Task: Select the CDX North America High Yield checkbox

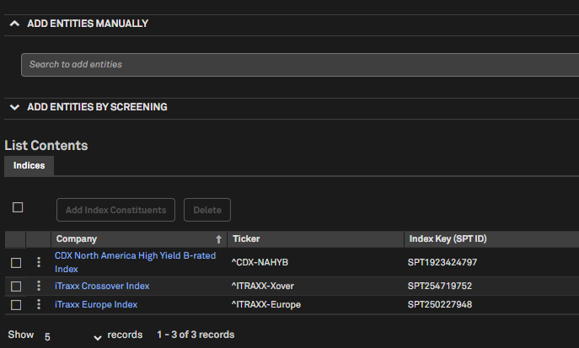Action: 16,263
